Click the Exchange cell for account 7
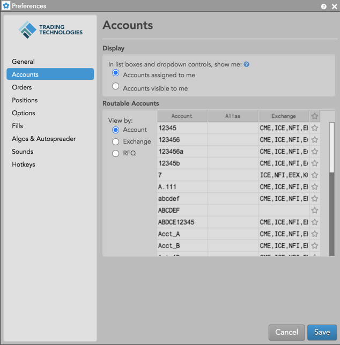 [x=284, y=175]
